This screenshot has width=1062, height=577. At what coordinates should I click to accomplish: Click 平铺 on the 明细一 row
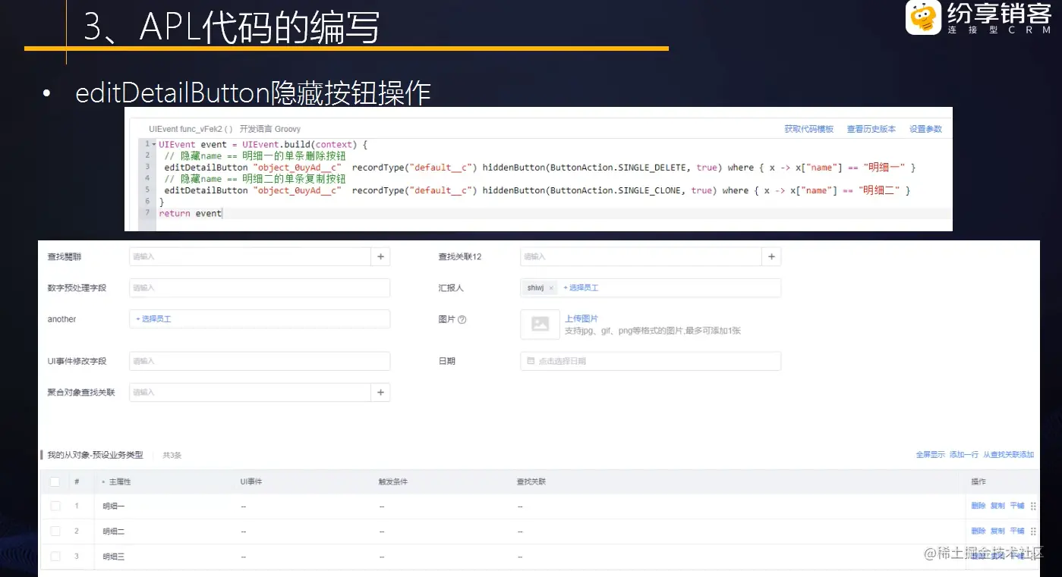(1017, 506)
